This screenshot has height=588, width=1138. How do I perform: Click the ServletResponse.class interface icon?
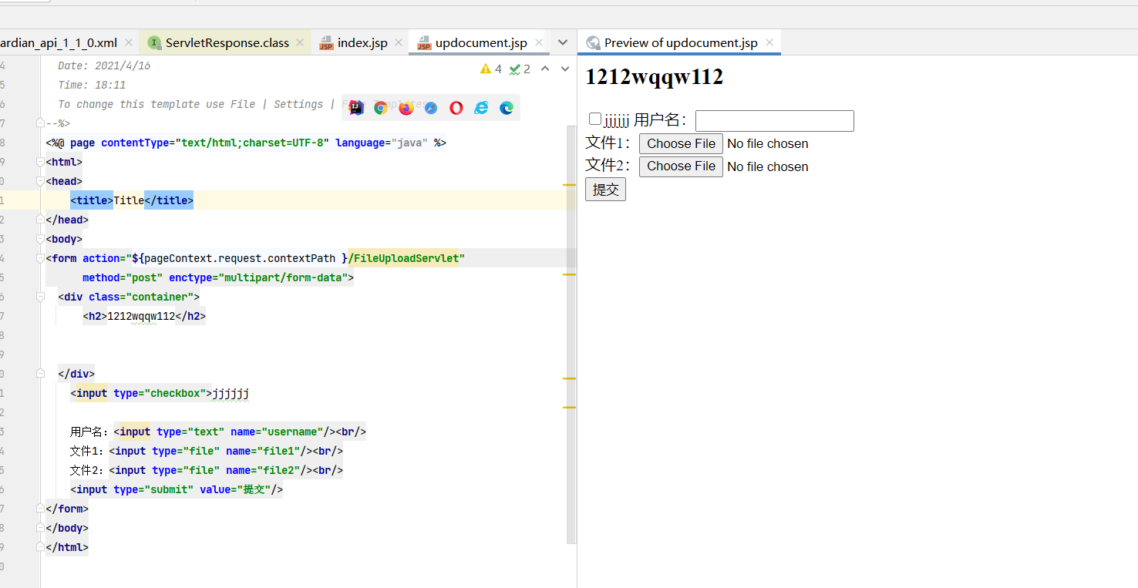click(x=154, y=43)
